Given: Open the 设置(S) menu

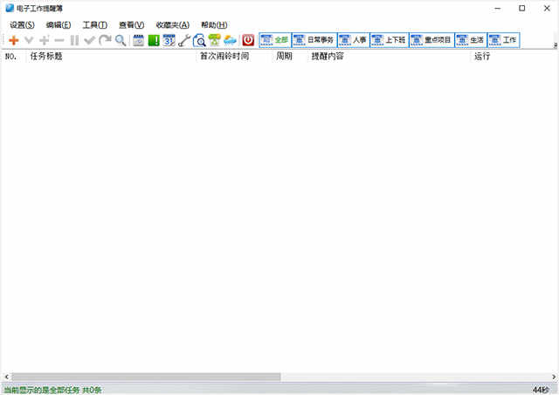Looking at the screenshot, I should tap(22, 24).
